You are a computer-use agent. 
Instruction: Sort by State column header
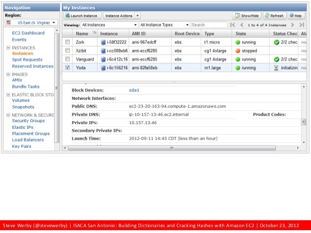[251, 34]
